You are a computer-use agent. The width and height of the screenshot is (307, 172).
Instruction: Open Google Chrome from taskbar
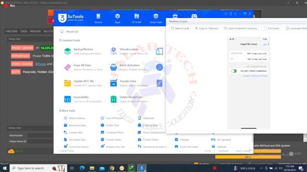(112, 168)
